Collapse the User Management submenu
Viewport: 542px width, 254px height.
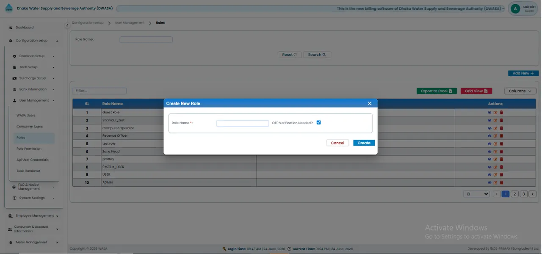click(34, 100)
